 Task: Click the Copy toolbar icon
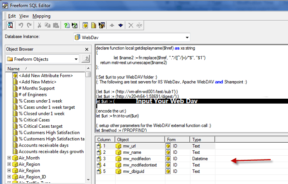coord(48,25)
